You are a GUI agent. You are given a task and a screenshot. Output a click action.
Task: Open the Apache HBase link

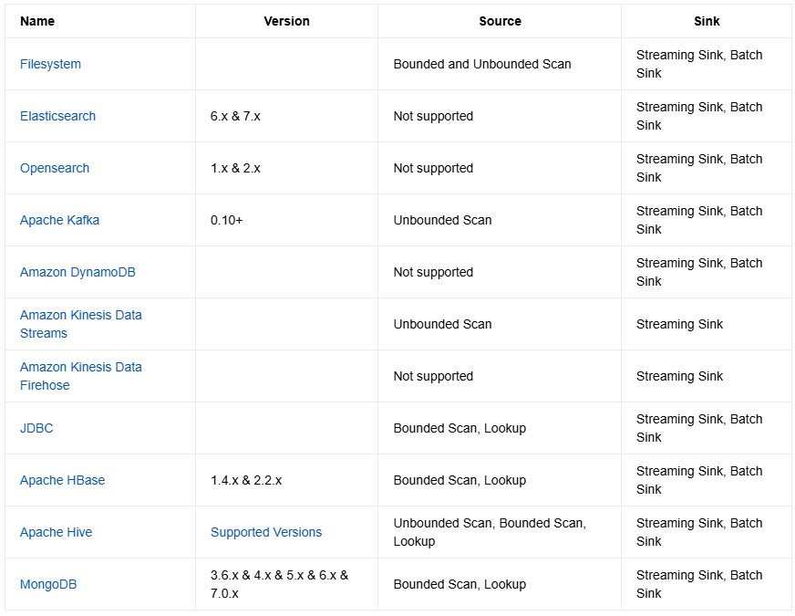coord(62,480)
